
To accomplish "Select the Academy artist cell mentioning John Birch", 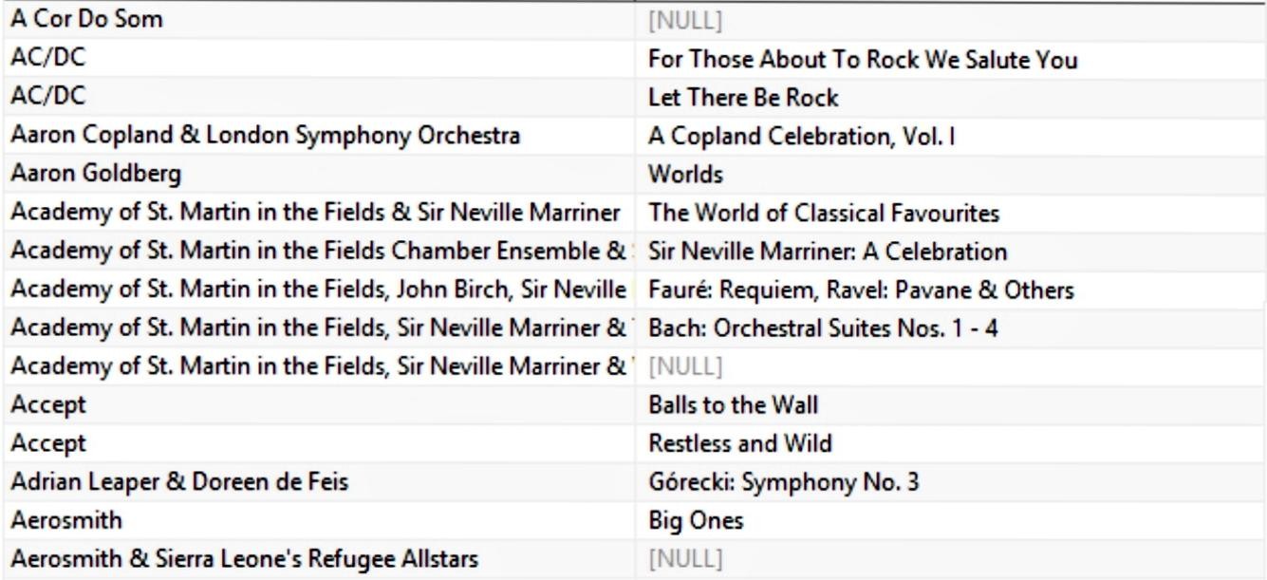I will click(321, 290).
